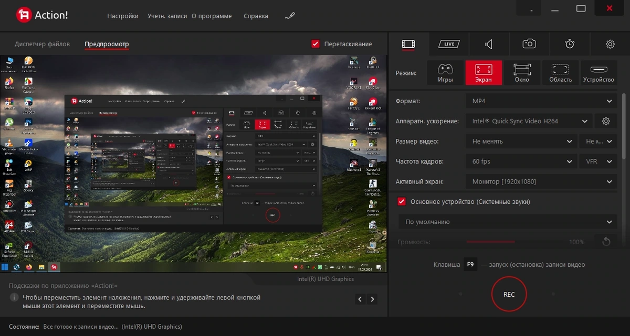Select Область region recording mode
Screen dimensions: 630x336
coord(560,73)
